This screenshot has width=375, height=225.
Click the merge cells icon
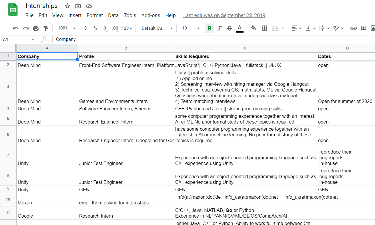coord(275,28)
